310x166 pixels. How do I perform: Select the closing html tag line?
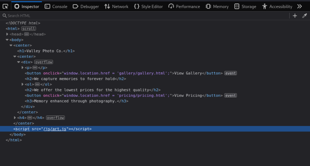(x=13, y=140)
